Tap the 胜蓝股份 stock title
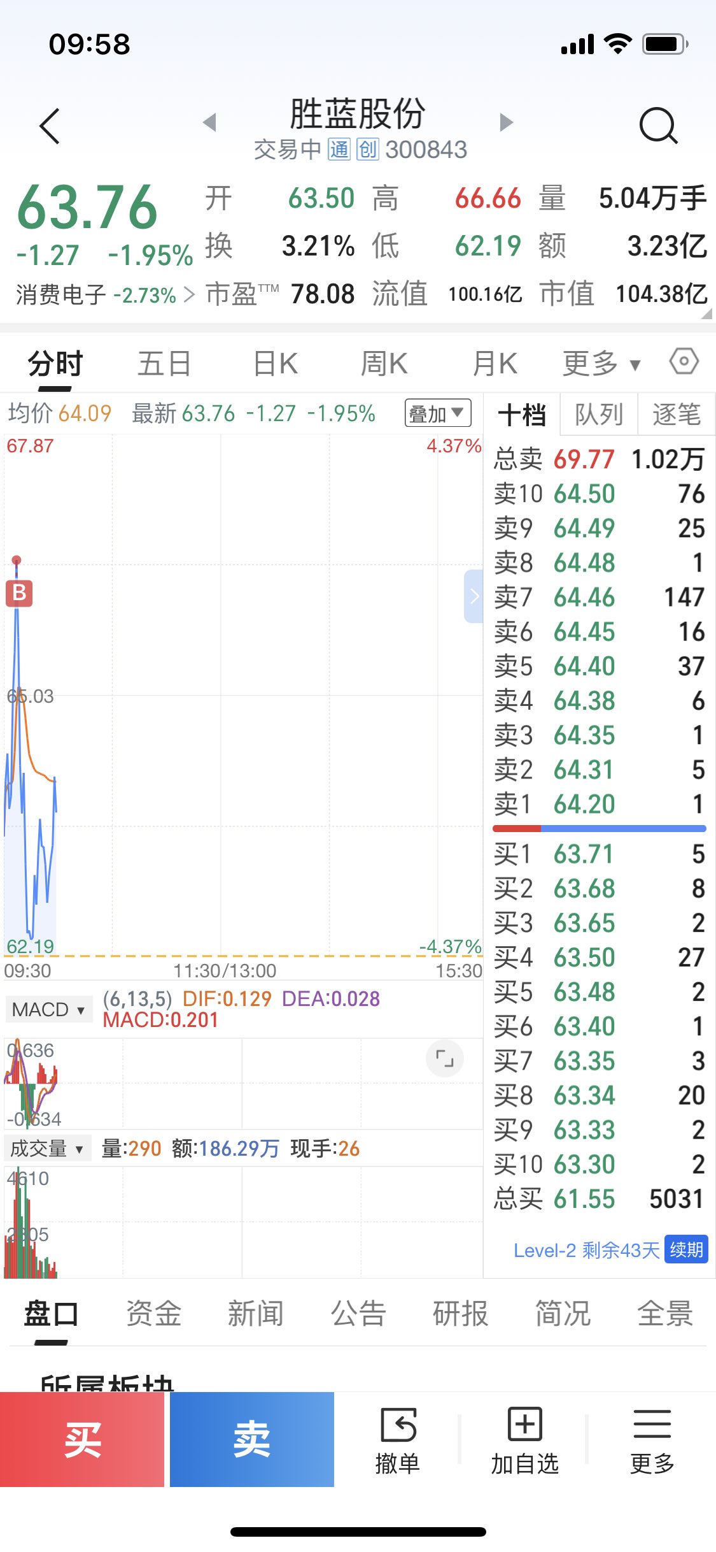The width and height of the screenshot is (716, 1552). [358, 114]
